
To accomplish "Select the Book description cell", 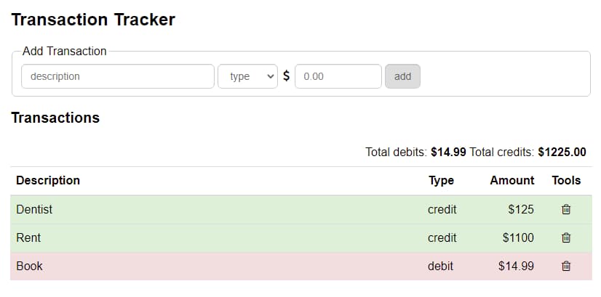I will pos(29,267).
